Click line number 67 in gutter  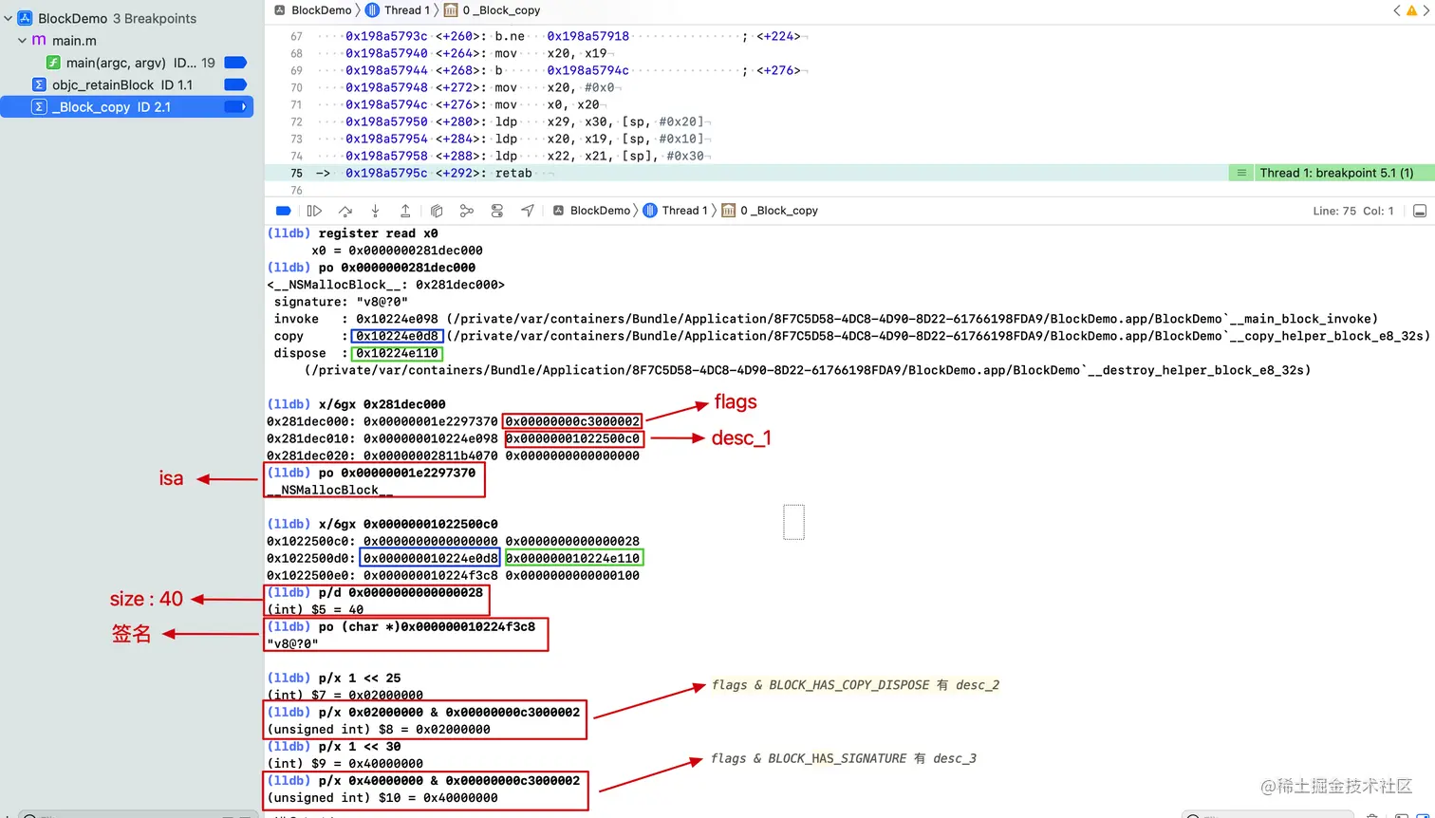(296, 36)
